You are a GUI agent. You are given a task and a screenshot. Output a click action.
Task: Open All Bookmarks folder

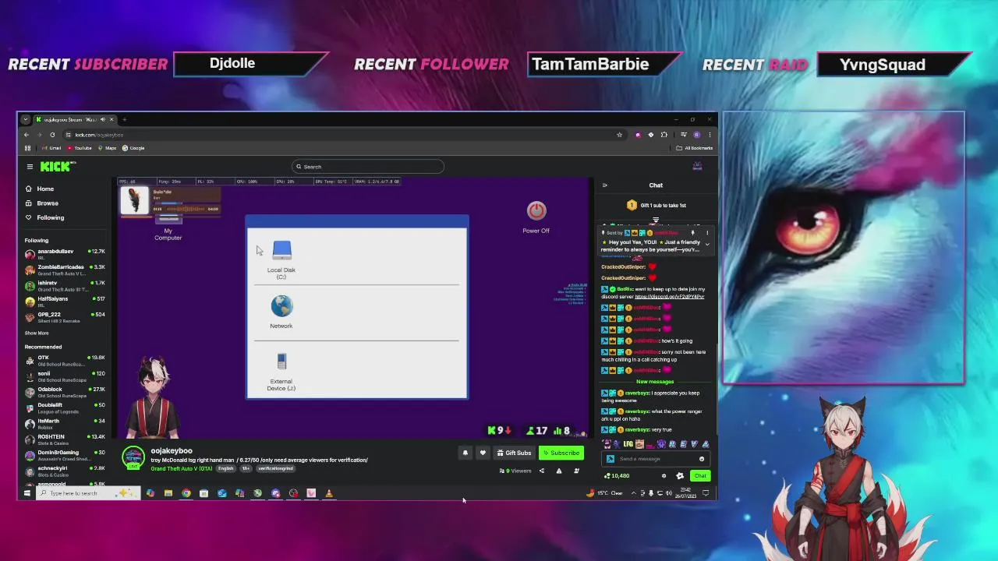click(x=695, y=148)
